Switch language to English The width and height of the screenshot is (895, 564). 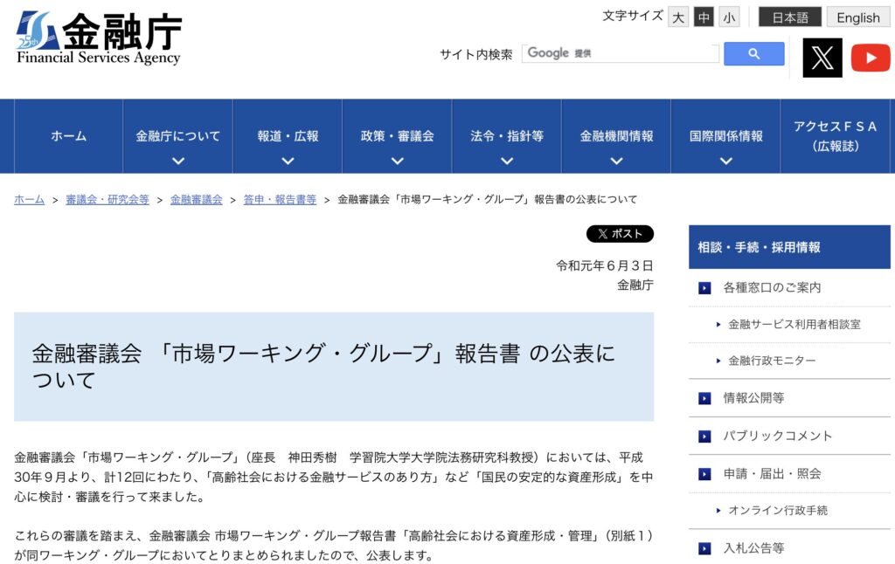point(858,17)
